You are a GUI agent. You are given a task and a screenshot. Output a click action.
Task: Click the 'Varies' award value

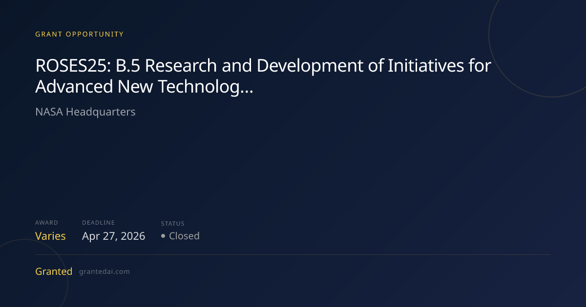tap(50, 236)
